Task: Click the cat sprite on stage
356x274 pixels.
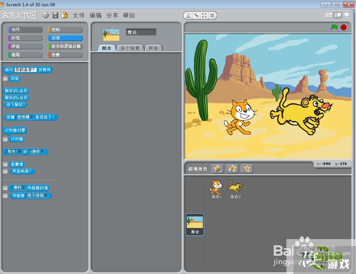Action: (240, 117)
